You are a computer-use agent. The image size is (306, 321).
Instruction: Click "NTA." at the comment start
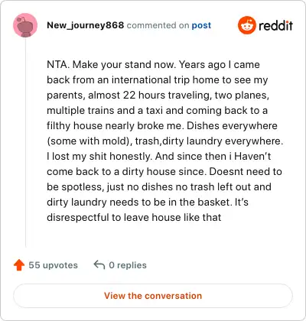tap(58, 64)
